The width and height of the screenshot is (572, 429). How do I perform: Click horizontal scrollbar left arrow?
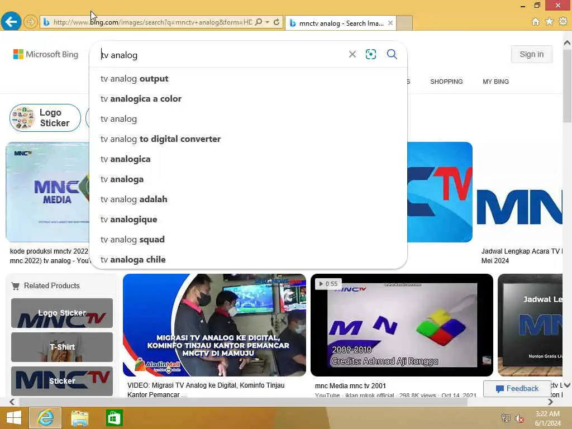(x=12, y=402)
